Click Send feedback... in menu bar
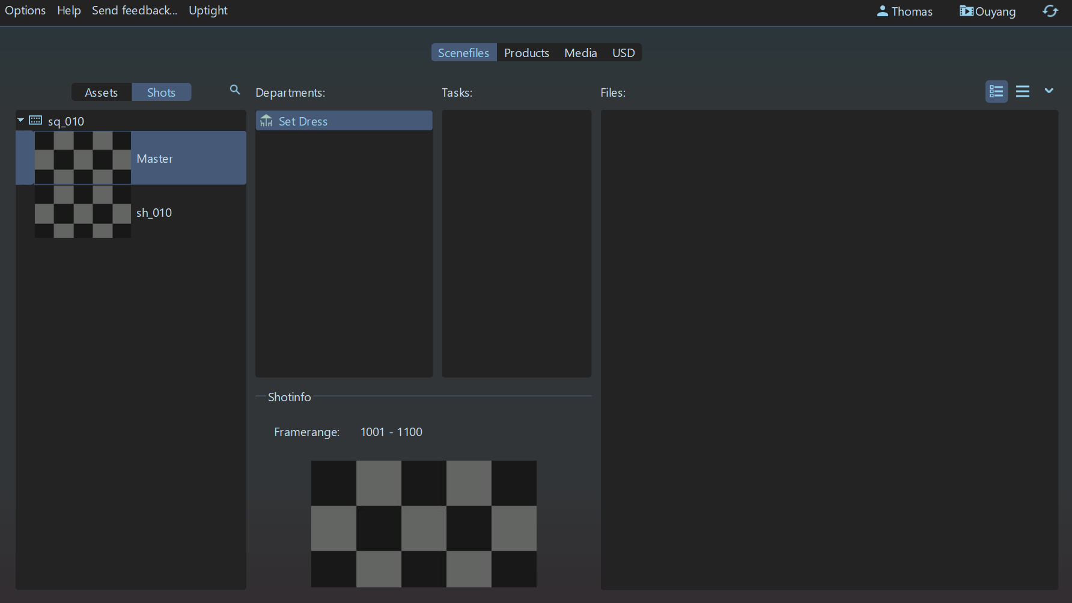Viewport: 1072px width, 603px height. click(x=135, y=11)
